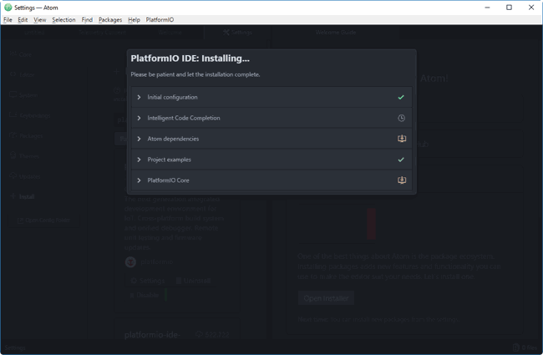This screenshot has height=355, width=543.
Task: Open the PlatformIO menu
Action: coord(160,20)
